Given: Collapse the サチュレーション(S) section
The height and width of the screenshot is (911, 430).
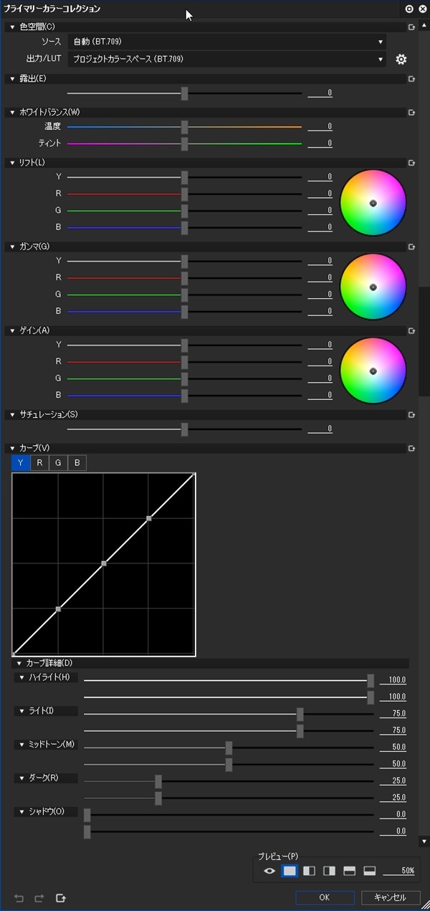Looking at the screenshot, I should [x=13, y=415].
